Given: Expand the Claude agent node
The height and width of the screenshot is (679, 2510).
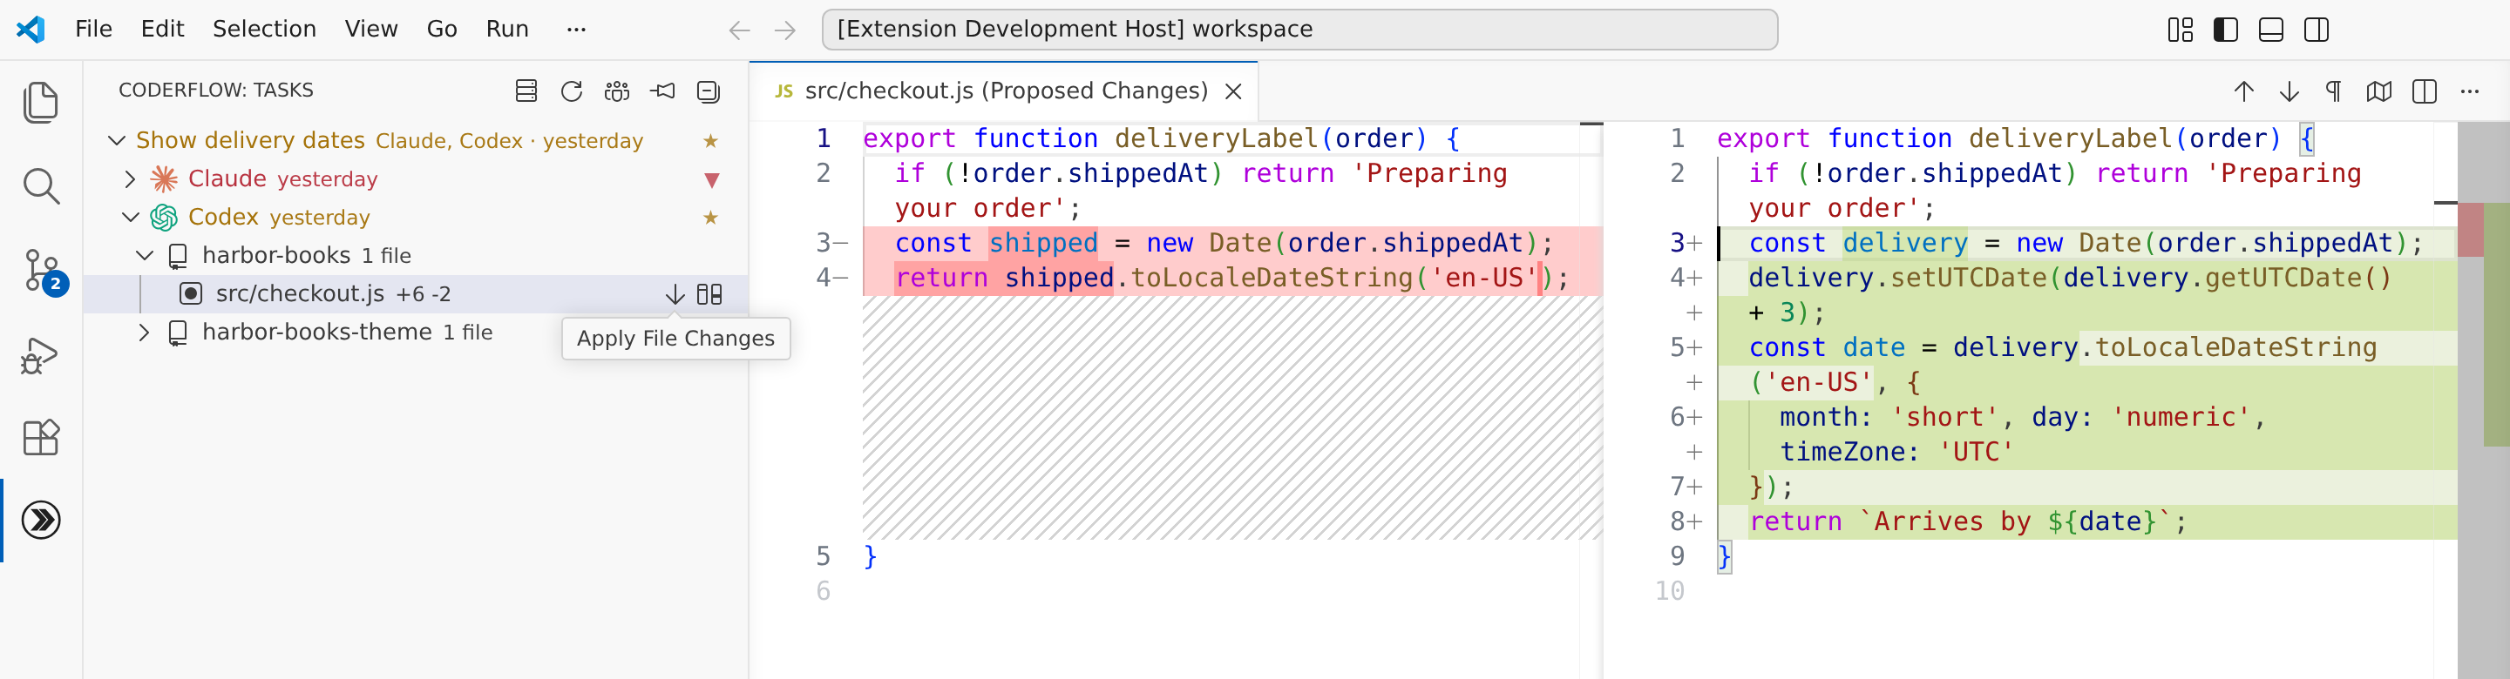Looking at the screenshot, I should (x=130, y=179).
